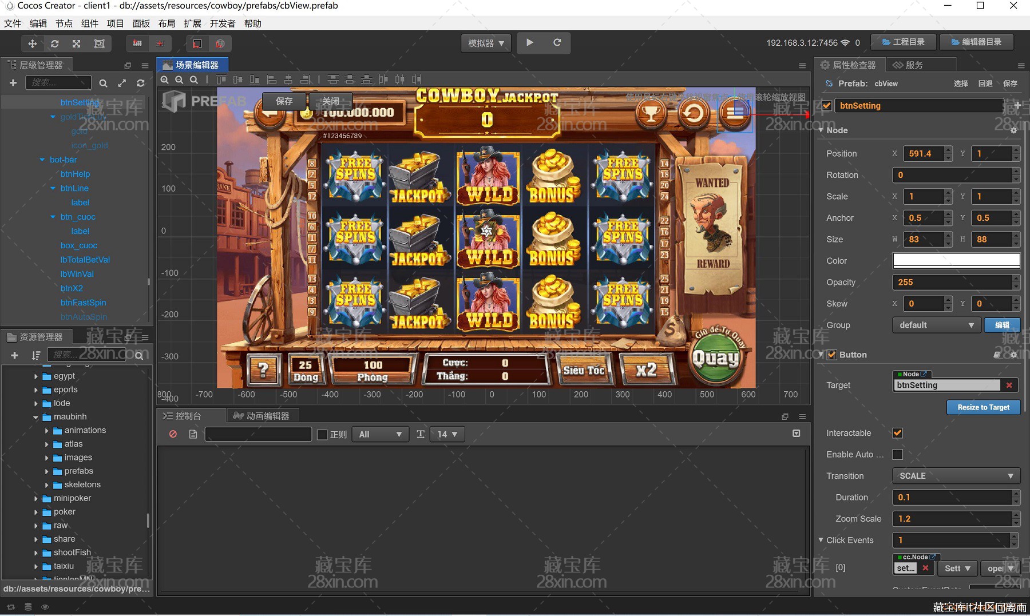Toggle the 正则 regex checkbox in console
This screenshot has width=1030, height=616.
[x=322, y=435]
